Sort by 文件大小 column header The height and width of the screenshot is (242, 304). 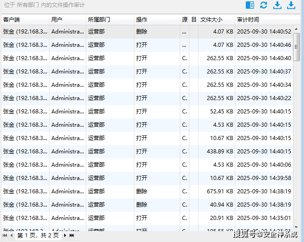(216, 19)
